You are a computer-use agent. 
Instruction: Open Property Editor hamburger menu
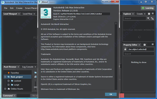click(x=153, y=44)
